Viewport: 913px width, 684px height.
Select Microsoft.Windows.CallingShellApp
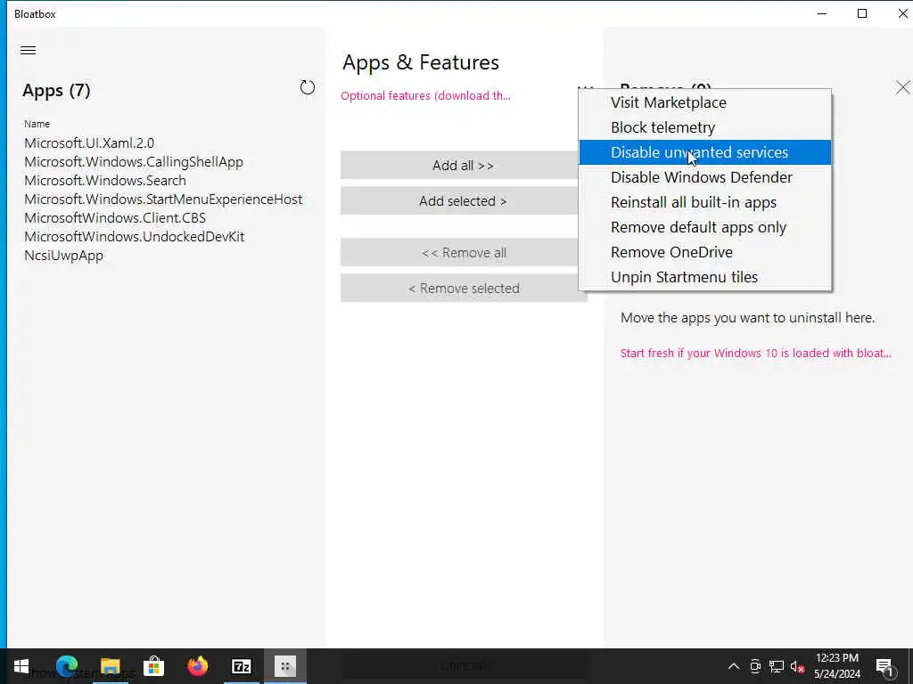pyautogui.click(x=134, y=162)
